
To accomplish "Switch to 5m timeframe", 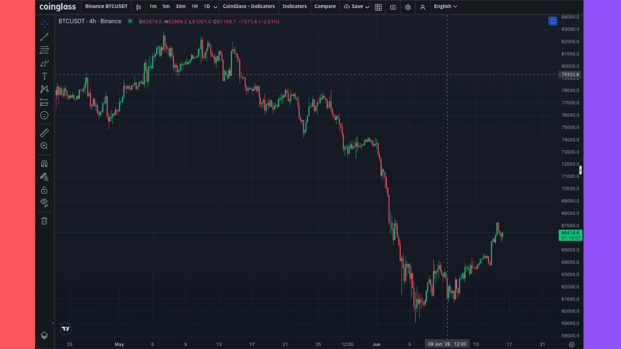I will [166, 6].
